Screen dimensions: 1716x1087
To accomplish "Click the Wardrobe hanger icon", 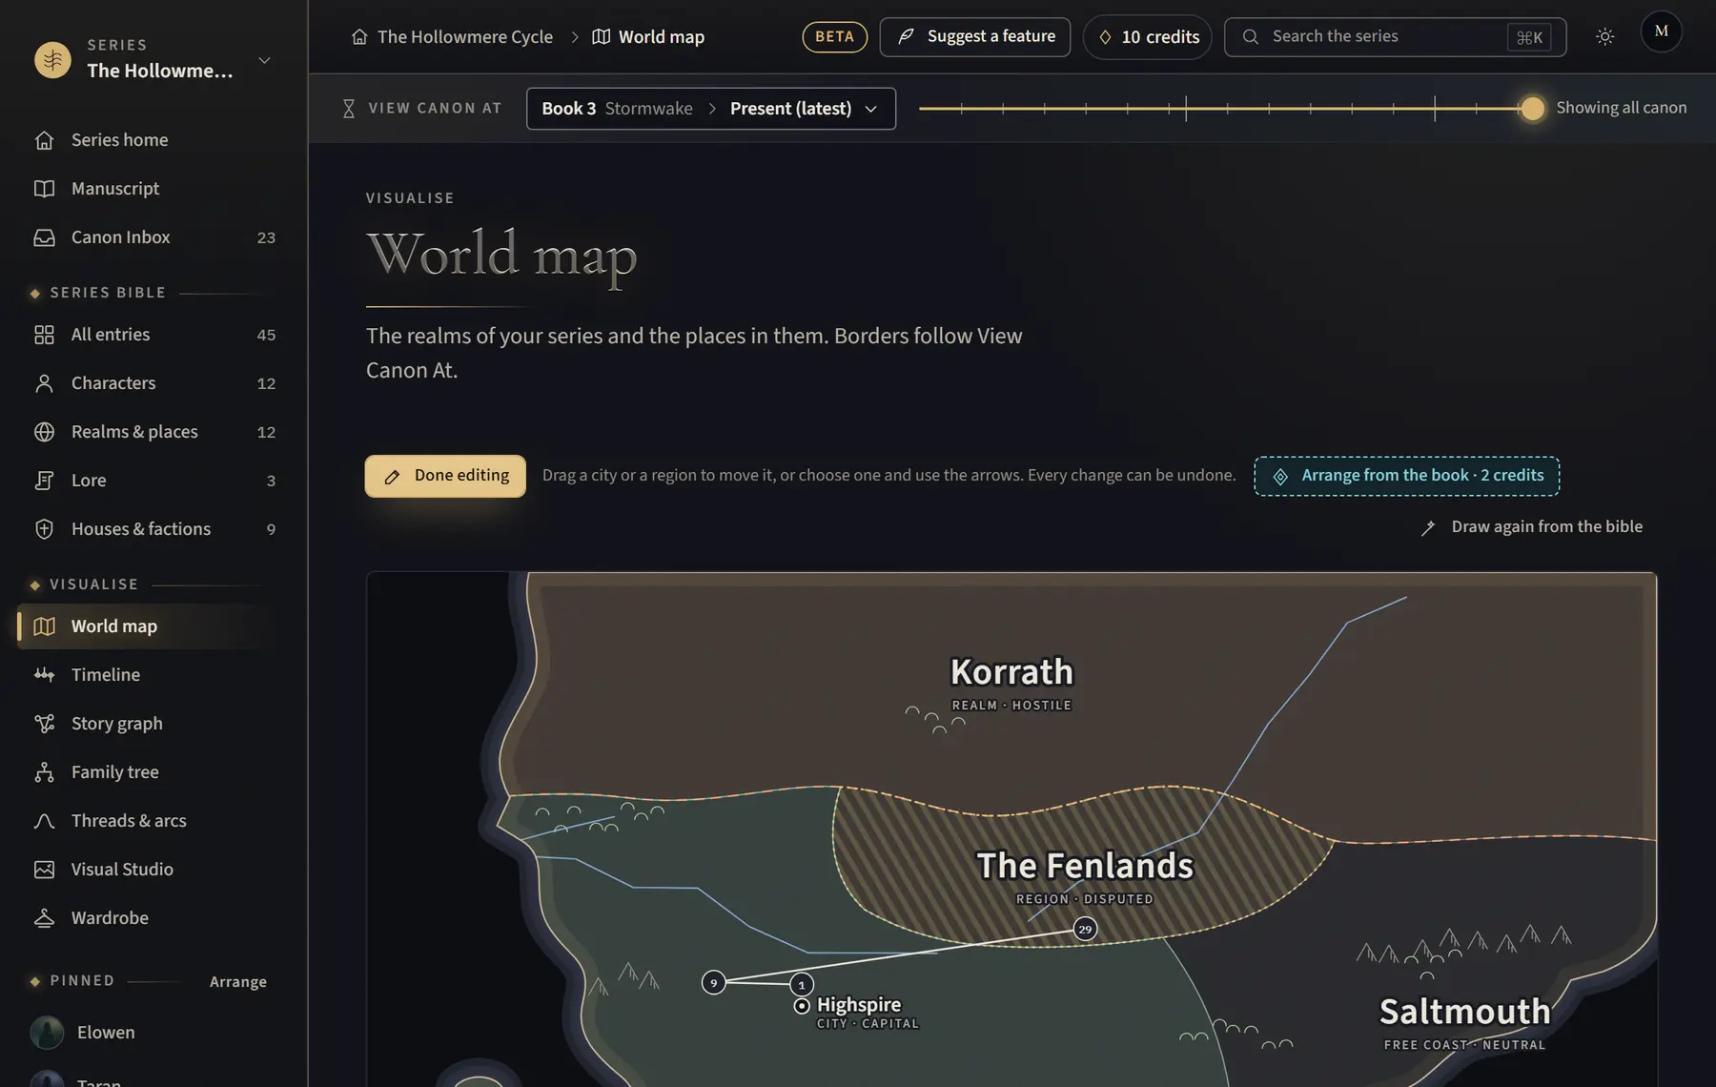I will [44, 918].
